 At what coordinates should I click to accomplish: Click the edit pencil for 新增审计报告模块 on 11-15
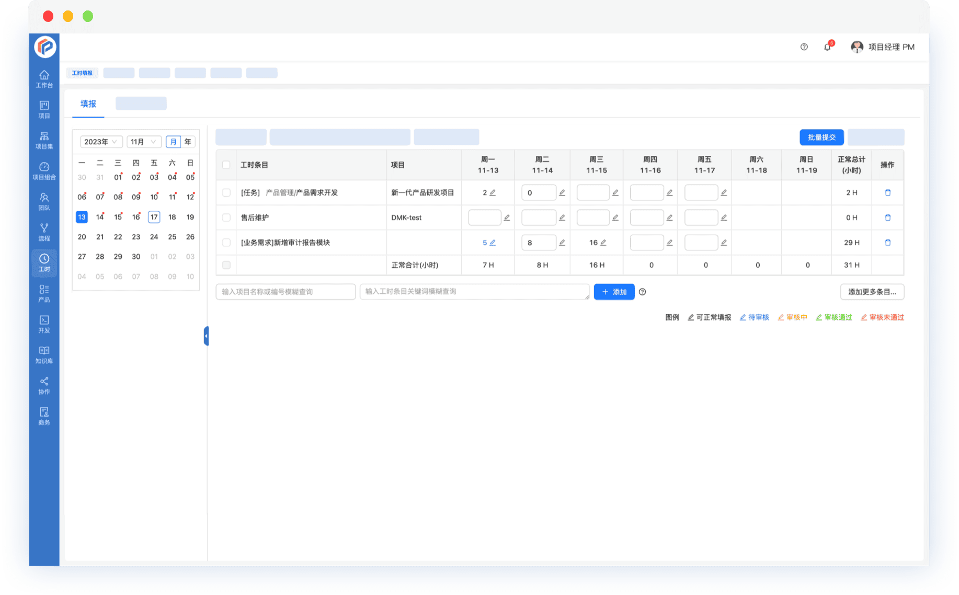click(603, 243)
